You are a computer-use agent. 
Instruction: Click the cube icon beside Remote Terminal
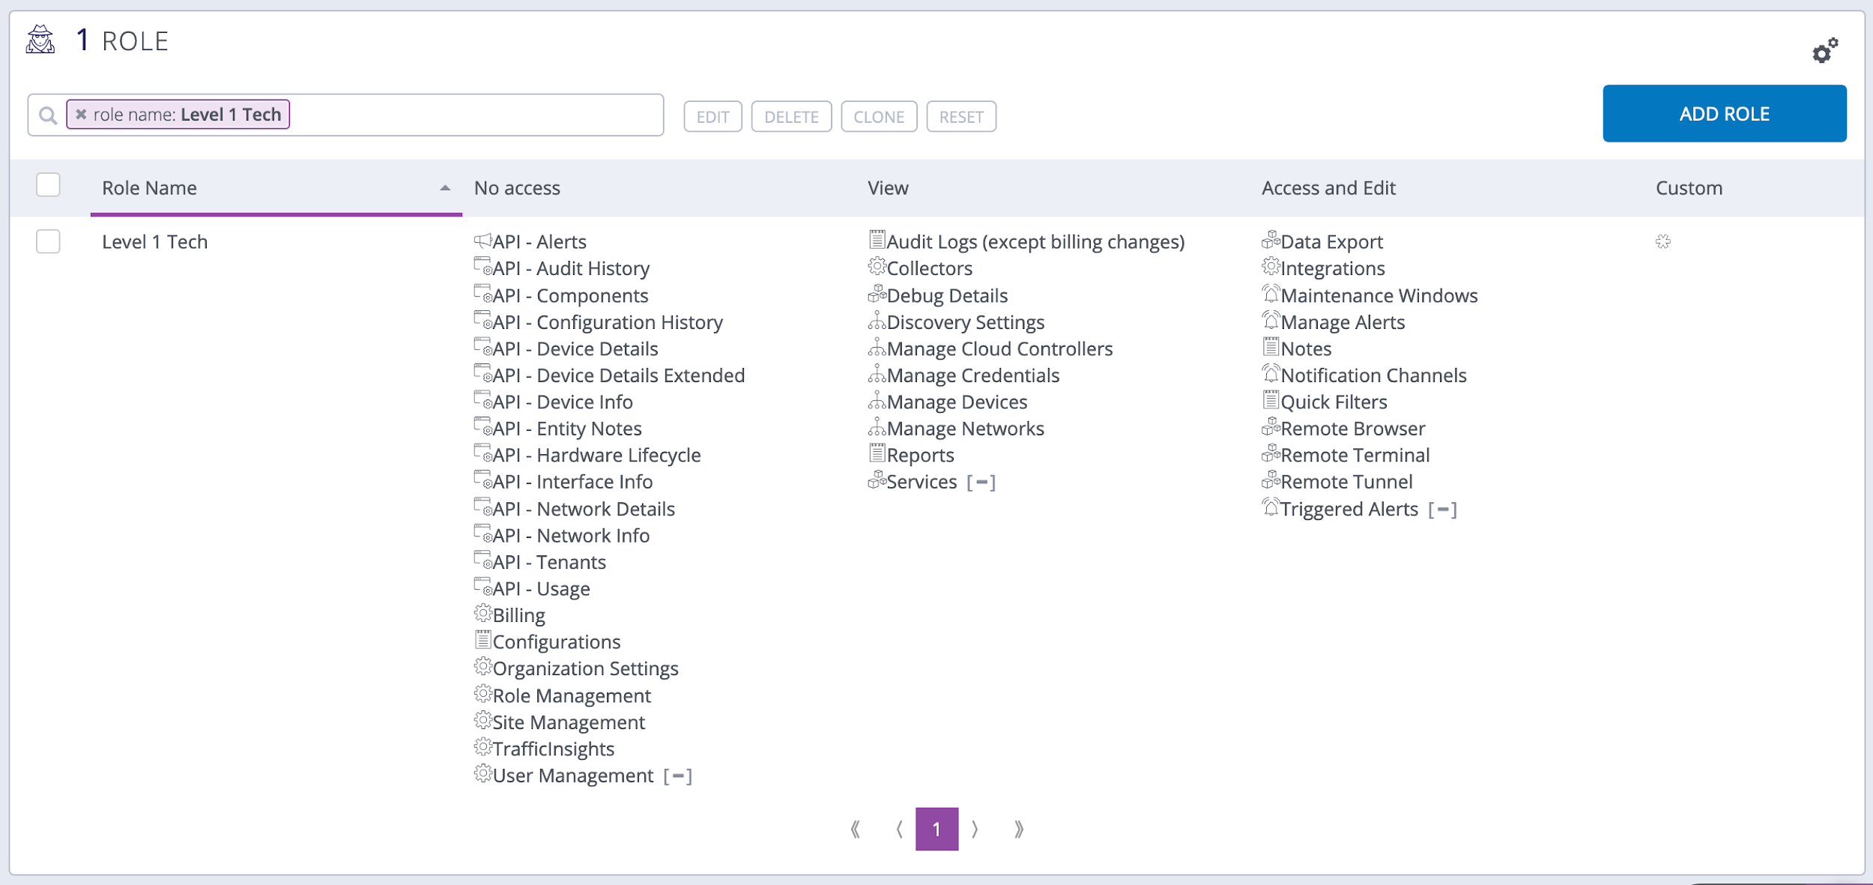pos(1271,453)
